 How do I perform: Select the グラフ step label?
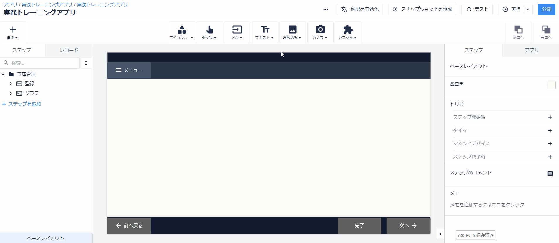tap(32, 93)
